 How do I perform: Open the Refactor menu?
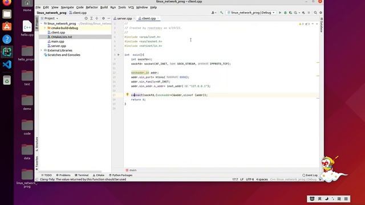tap(92, 7)
